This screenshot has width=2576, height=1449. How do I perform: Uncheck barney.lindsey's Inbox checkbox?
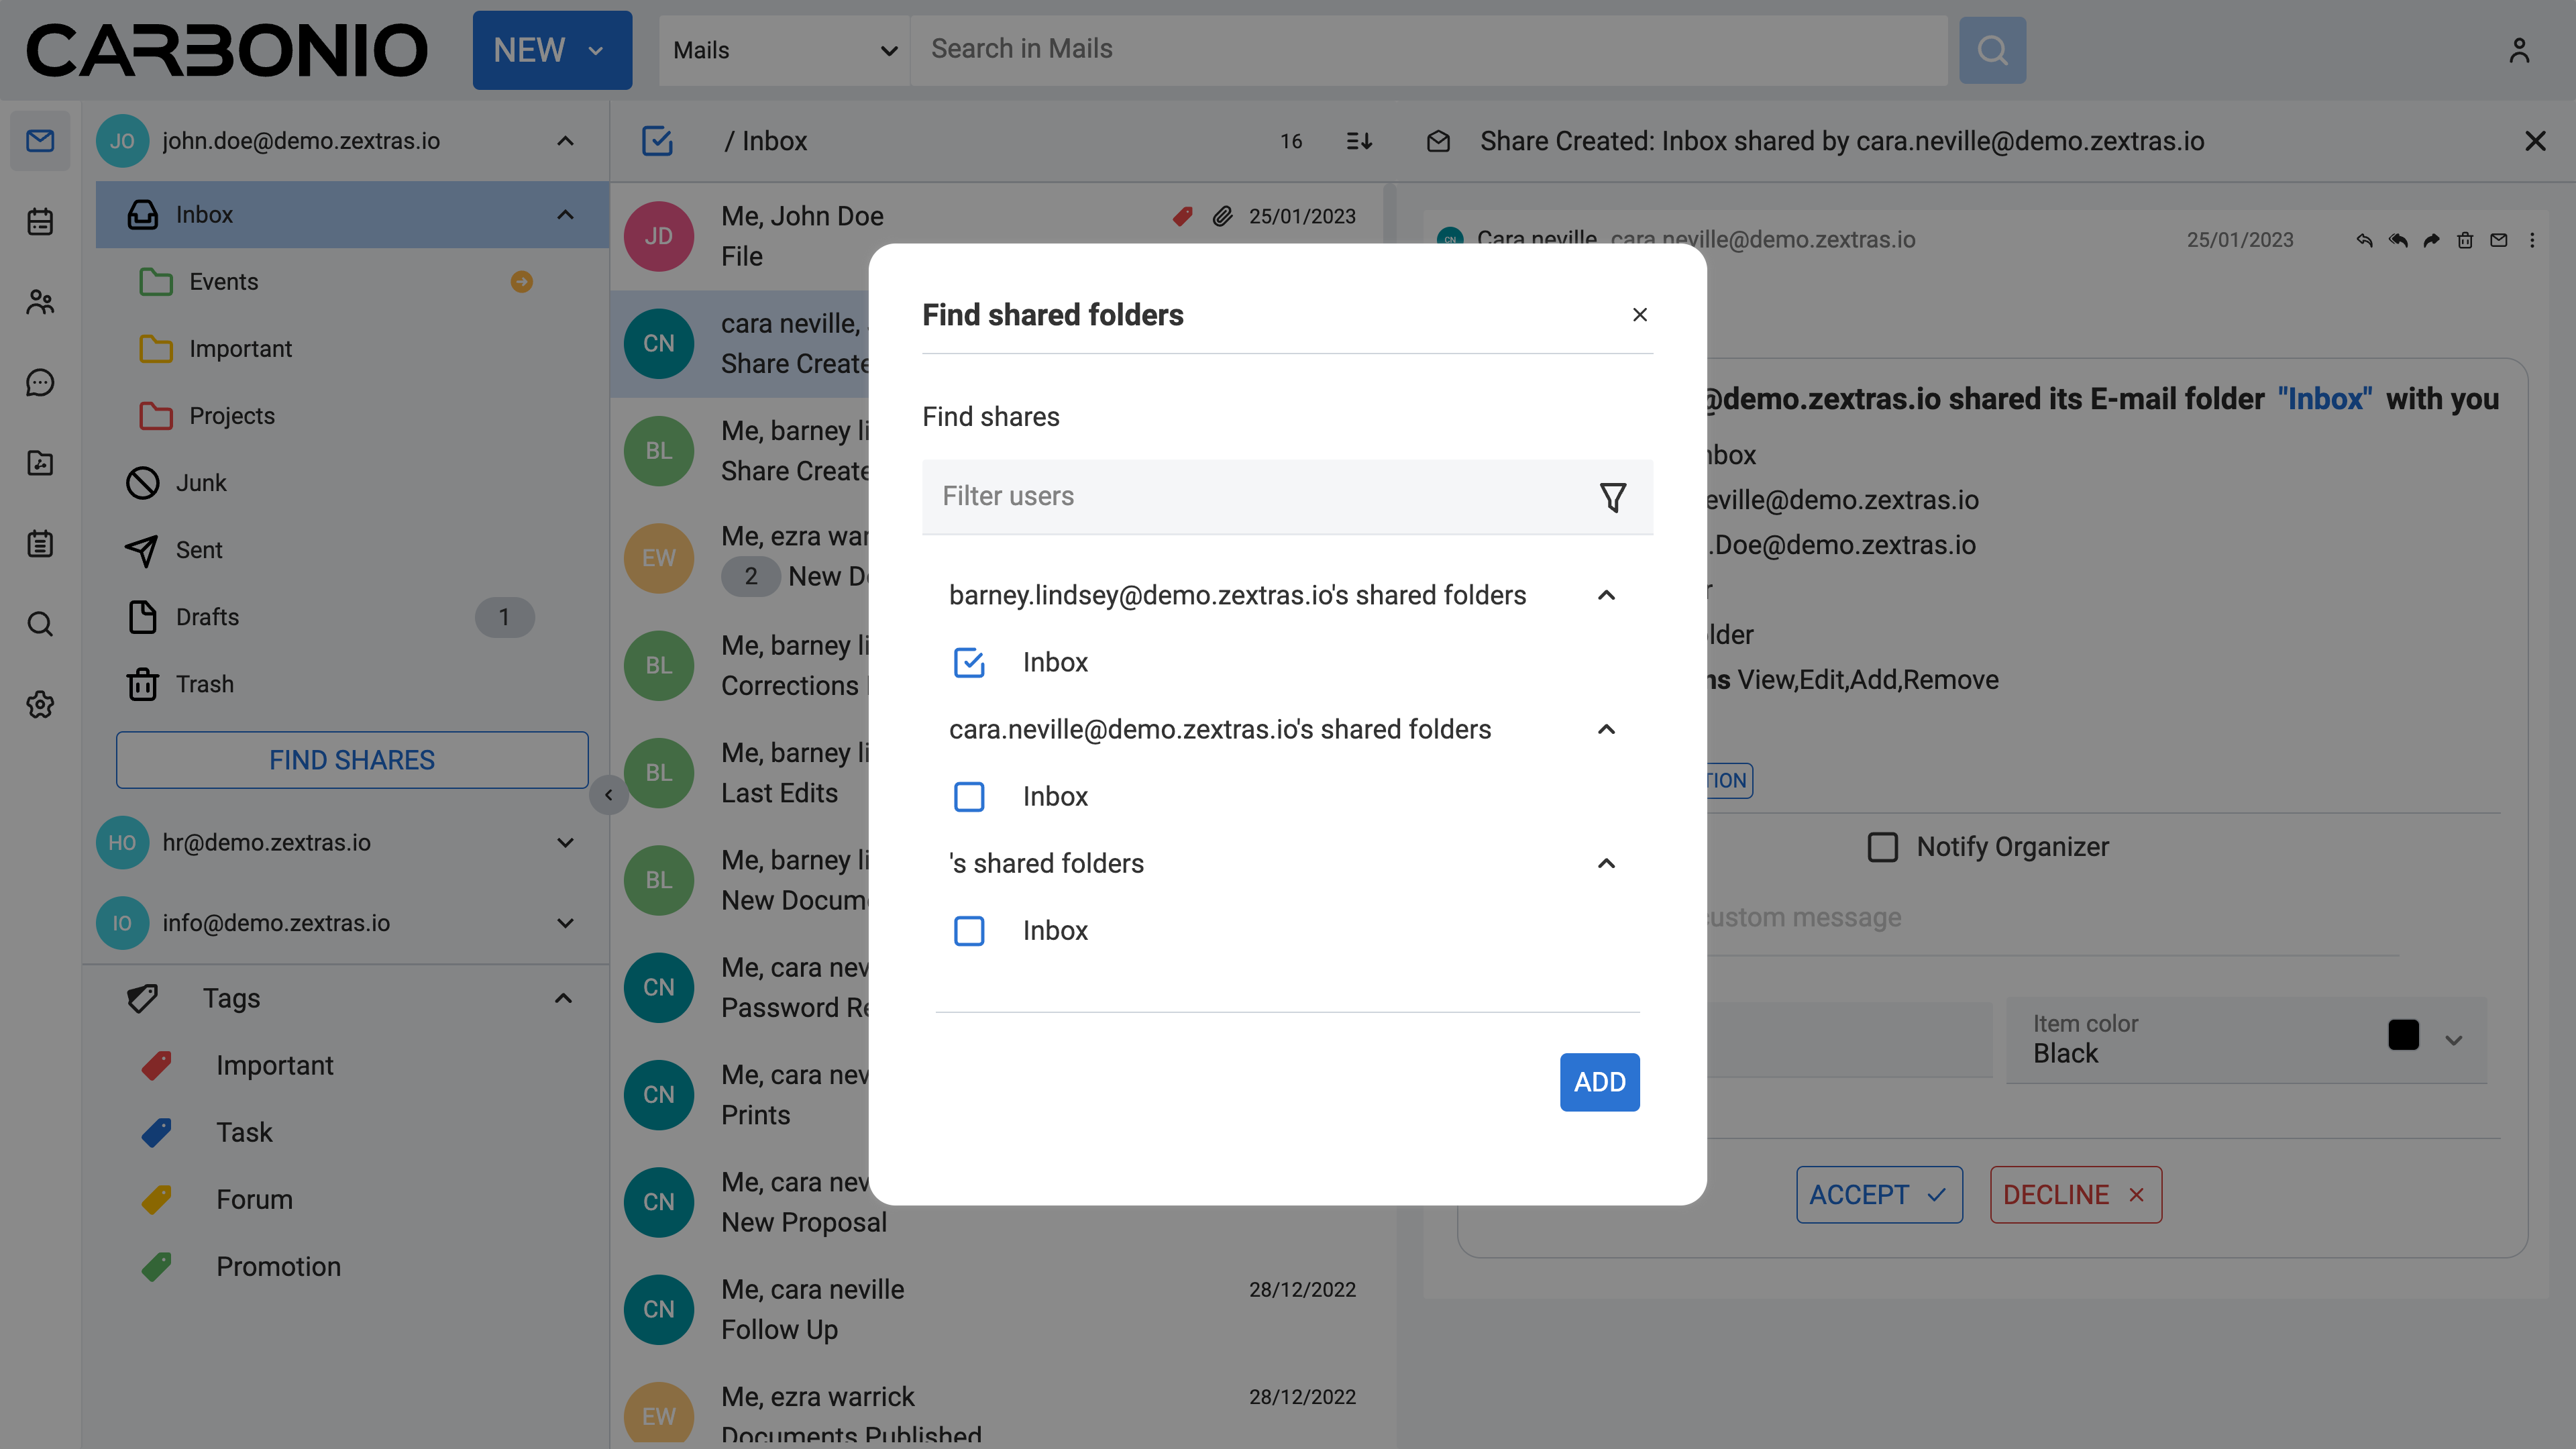click(968, 662)
